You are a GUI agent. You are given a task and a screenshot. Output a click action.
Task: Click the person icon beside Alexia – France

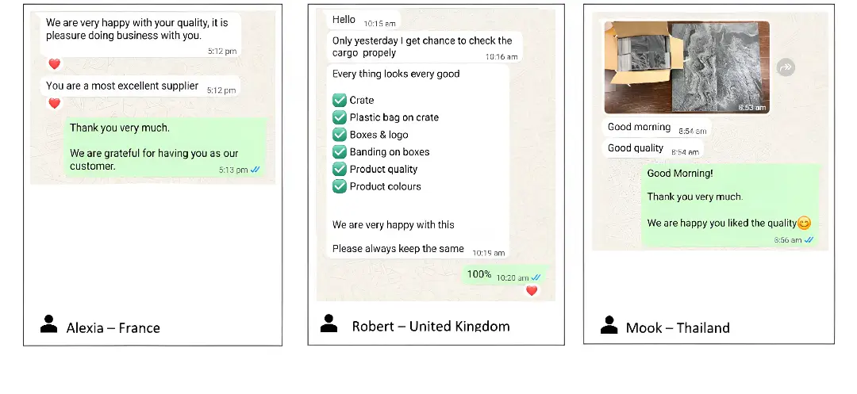(48, 324)
